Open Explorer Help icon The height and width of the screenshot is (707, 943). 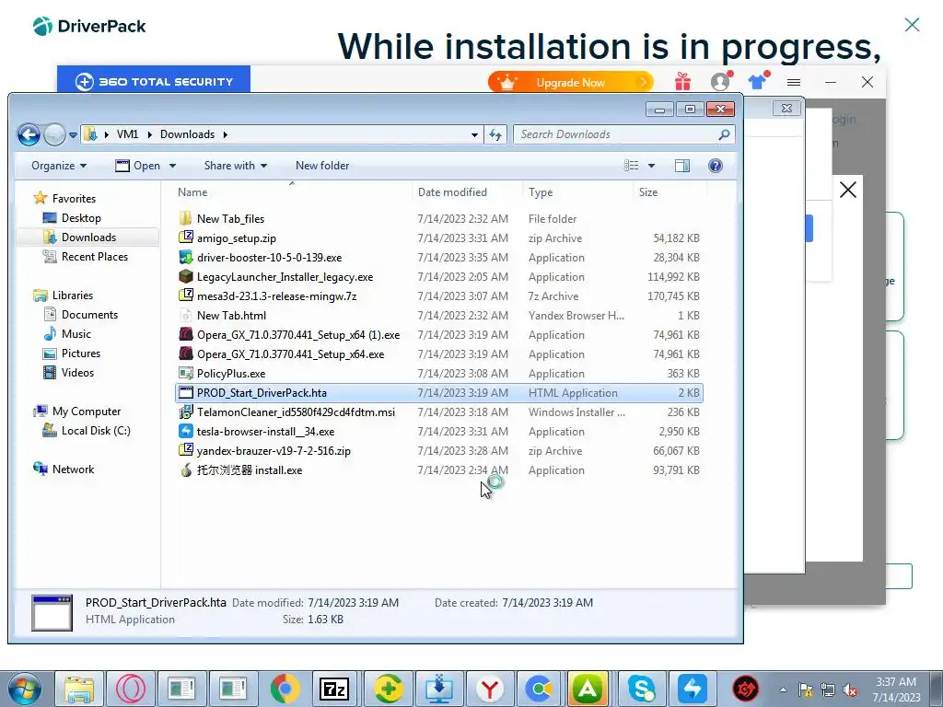point(715,166)
